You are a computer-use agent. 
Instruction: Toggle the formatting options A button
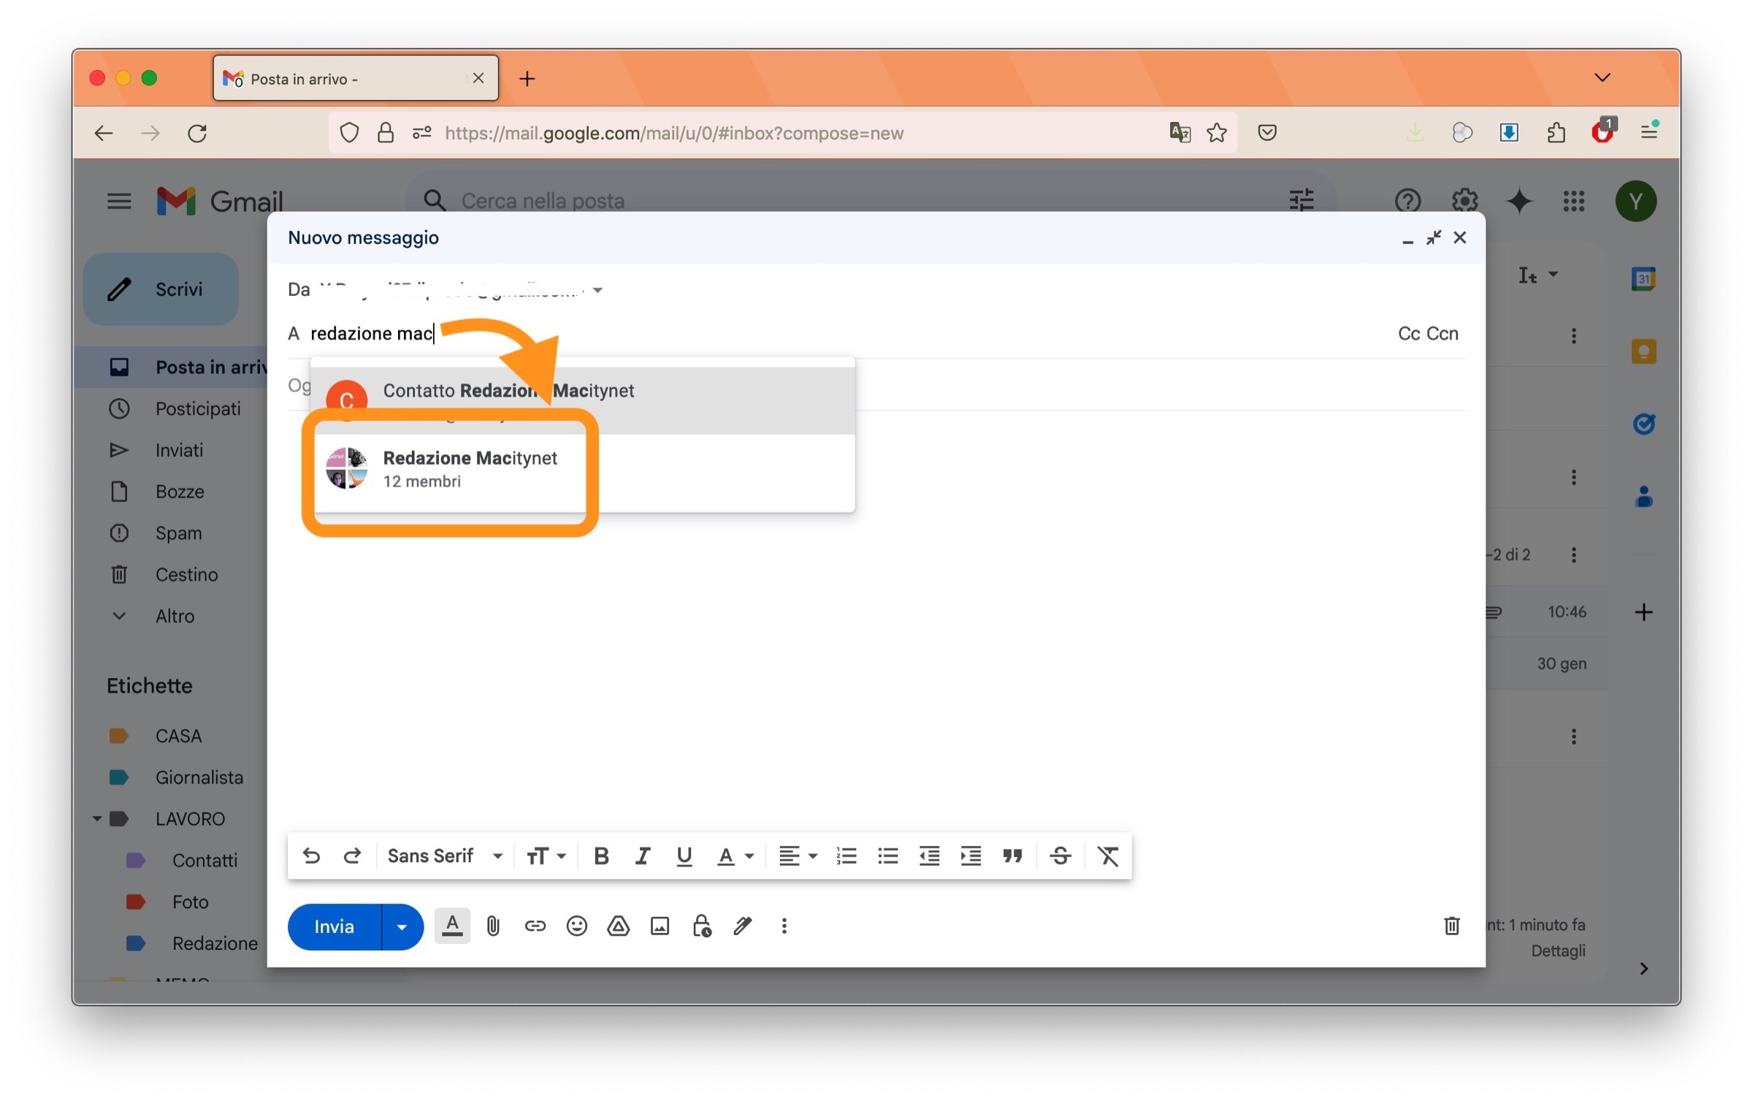pyautogui.click(x=452, y=926)
